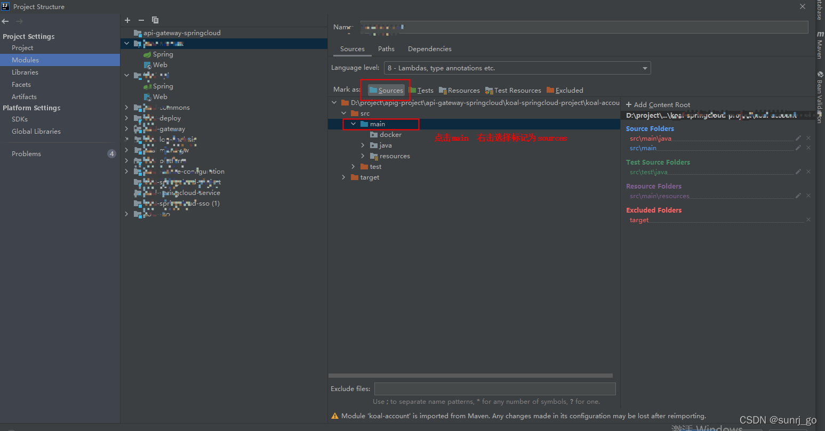Click the back navigation arrow
Image resolution: width=825 pixels, height=431 pixels.
5,21
